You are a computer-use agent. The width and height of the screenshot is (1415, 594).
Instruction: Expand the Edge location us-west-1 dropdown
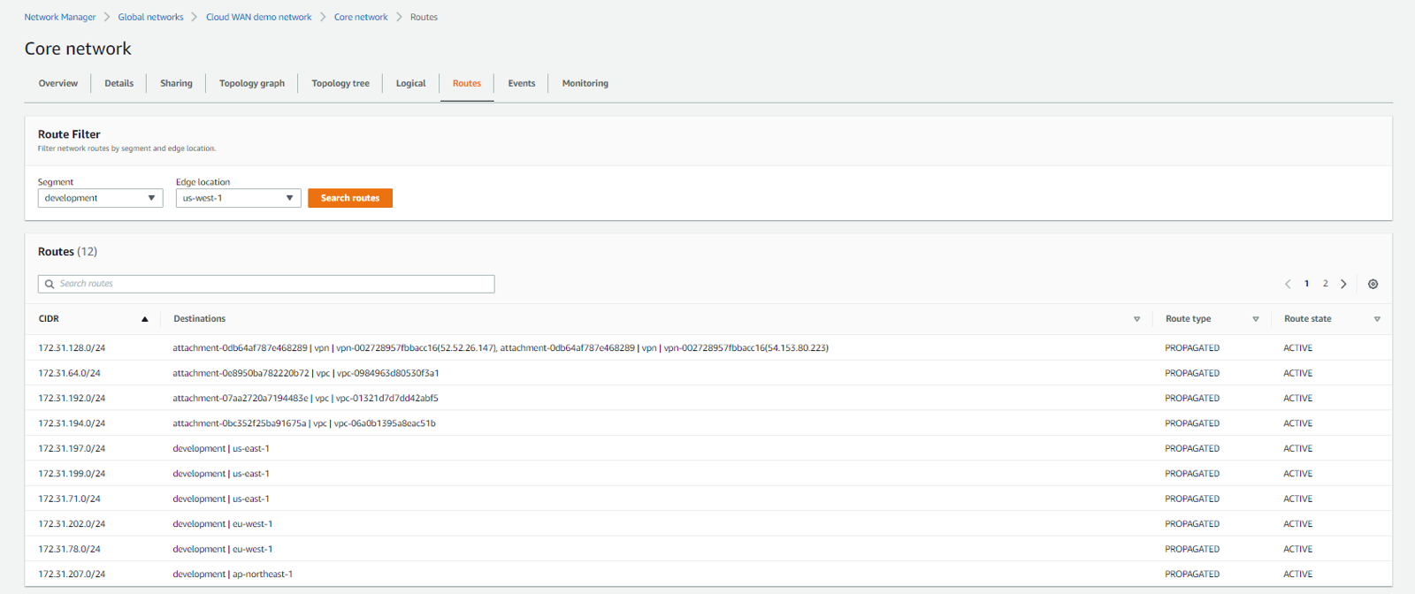(x=238, y=198)
